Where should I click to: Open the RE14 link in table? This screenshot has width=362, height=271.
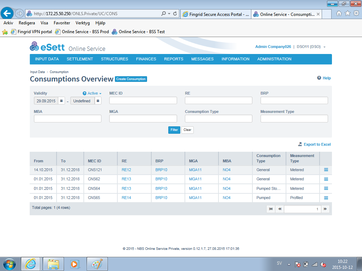[x=126, y=198]
